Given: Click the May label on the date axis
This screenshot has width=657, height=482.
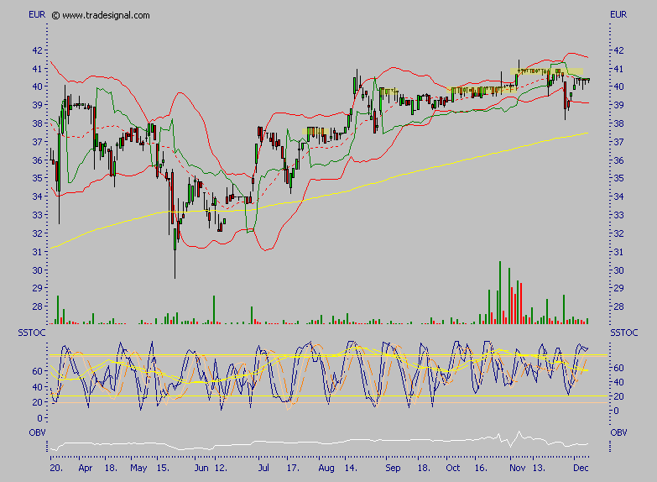Looking at the screenshot, I should point(138,469).
